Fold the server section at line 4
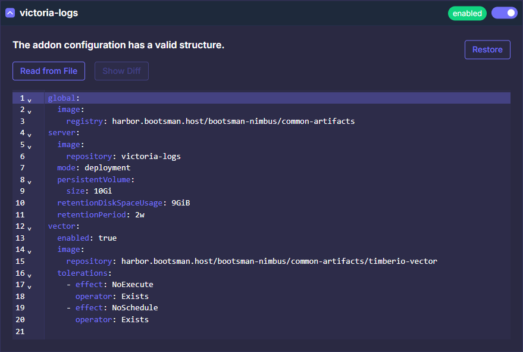The width and height of the screenshot is (523, 352). click(x=29, y=135)
